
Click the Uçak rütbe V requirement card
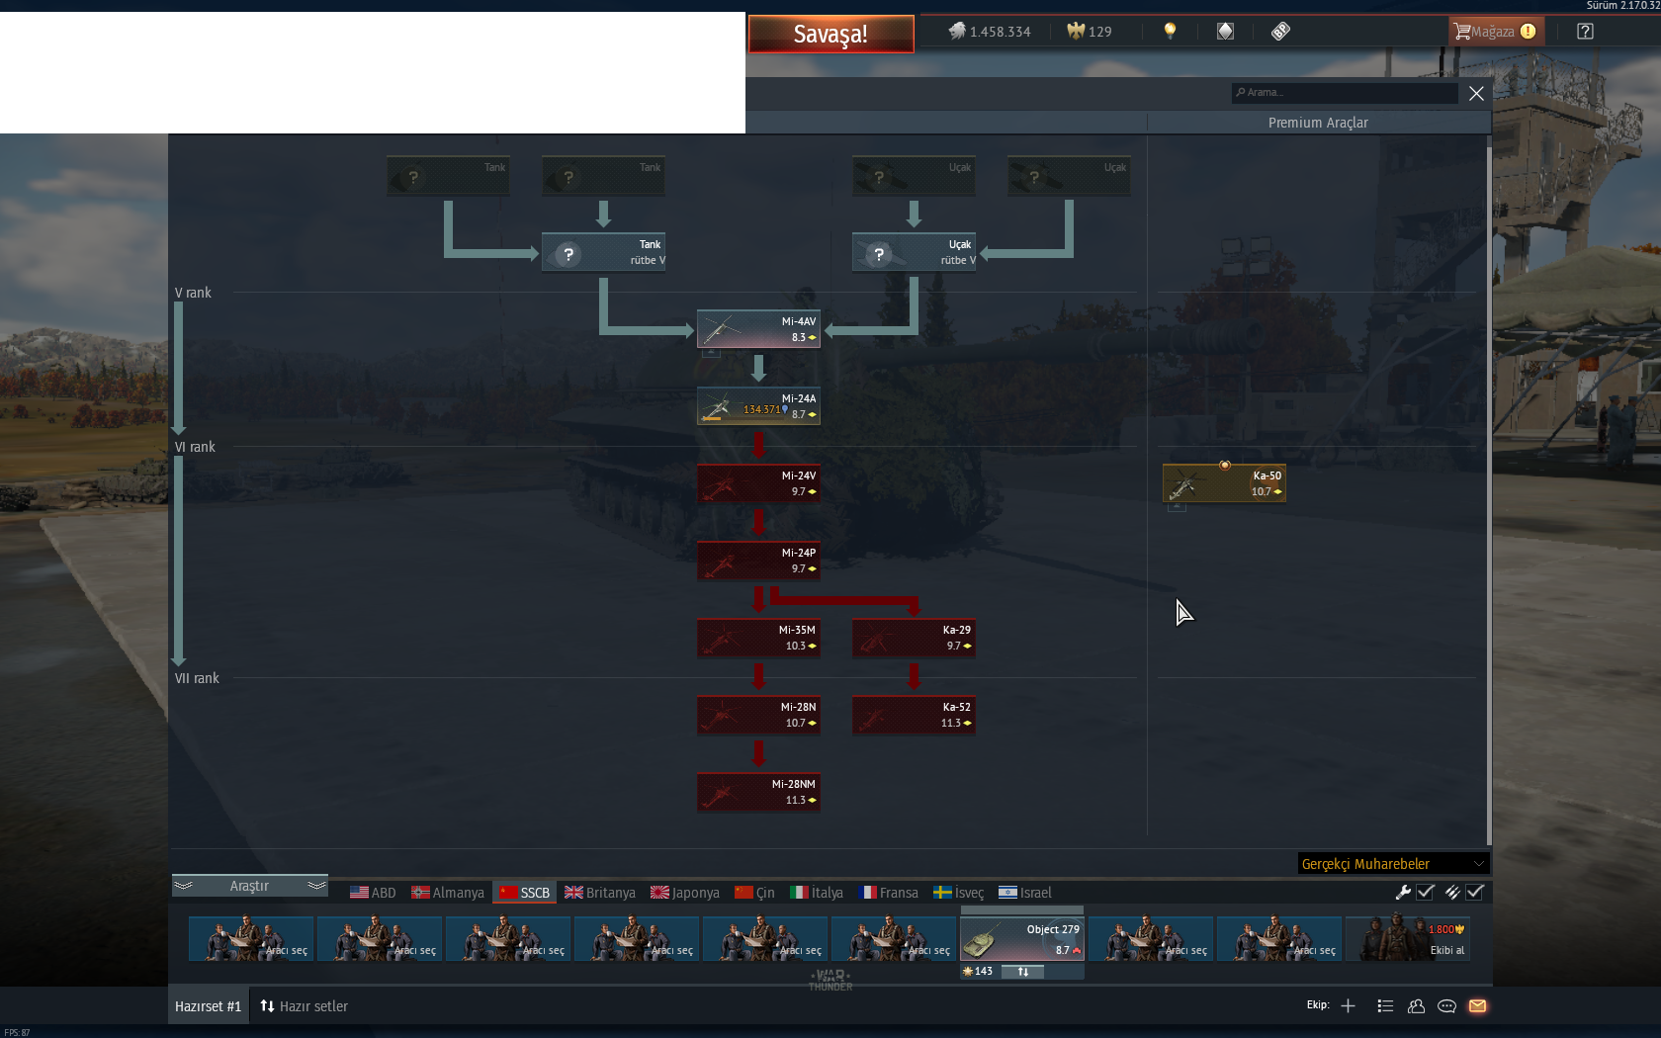(x=914, y=252)
